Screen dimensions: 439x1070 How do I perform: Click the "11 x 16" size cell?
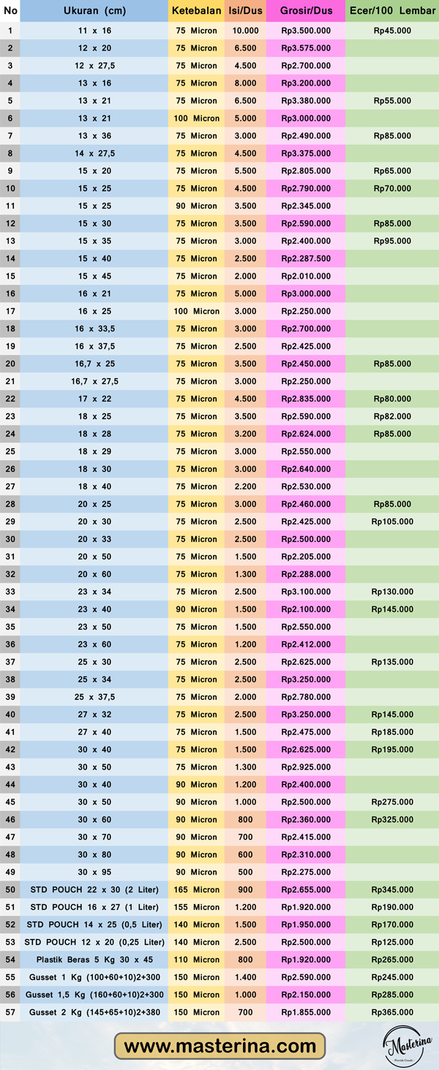pyautogui.click(x=94, y=31)
